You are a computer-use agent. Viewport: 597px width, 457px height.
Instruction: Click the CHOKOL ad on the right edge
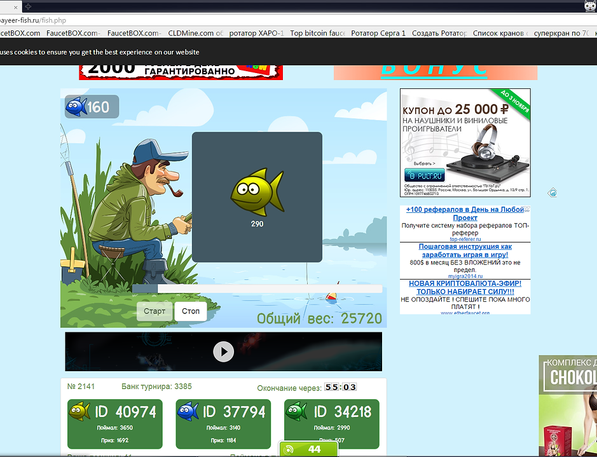click(x=568, y=406)
